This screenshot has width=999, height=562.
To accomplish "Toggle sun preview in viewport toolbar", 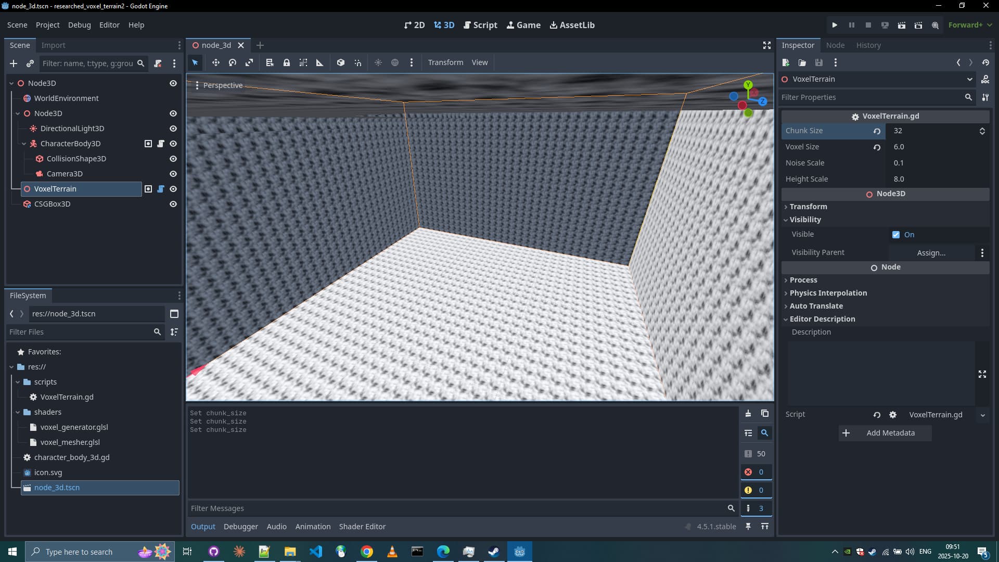I will pyautogui.click(x=378, y=62).
